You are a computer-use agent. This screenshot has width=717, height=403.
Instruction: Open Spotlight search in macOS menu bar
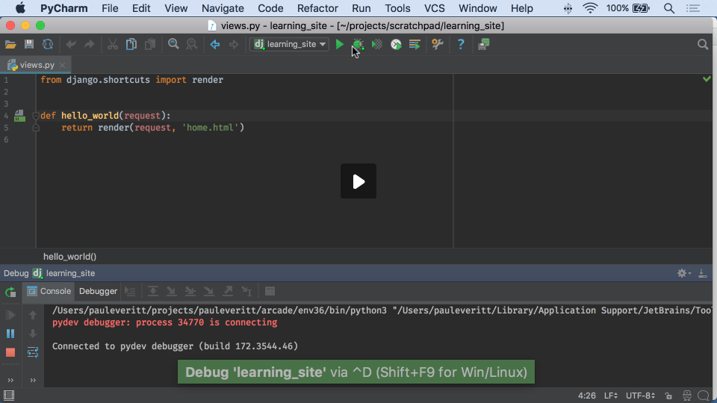point(669,8)
